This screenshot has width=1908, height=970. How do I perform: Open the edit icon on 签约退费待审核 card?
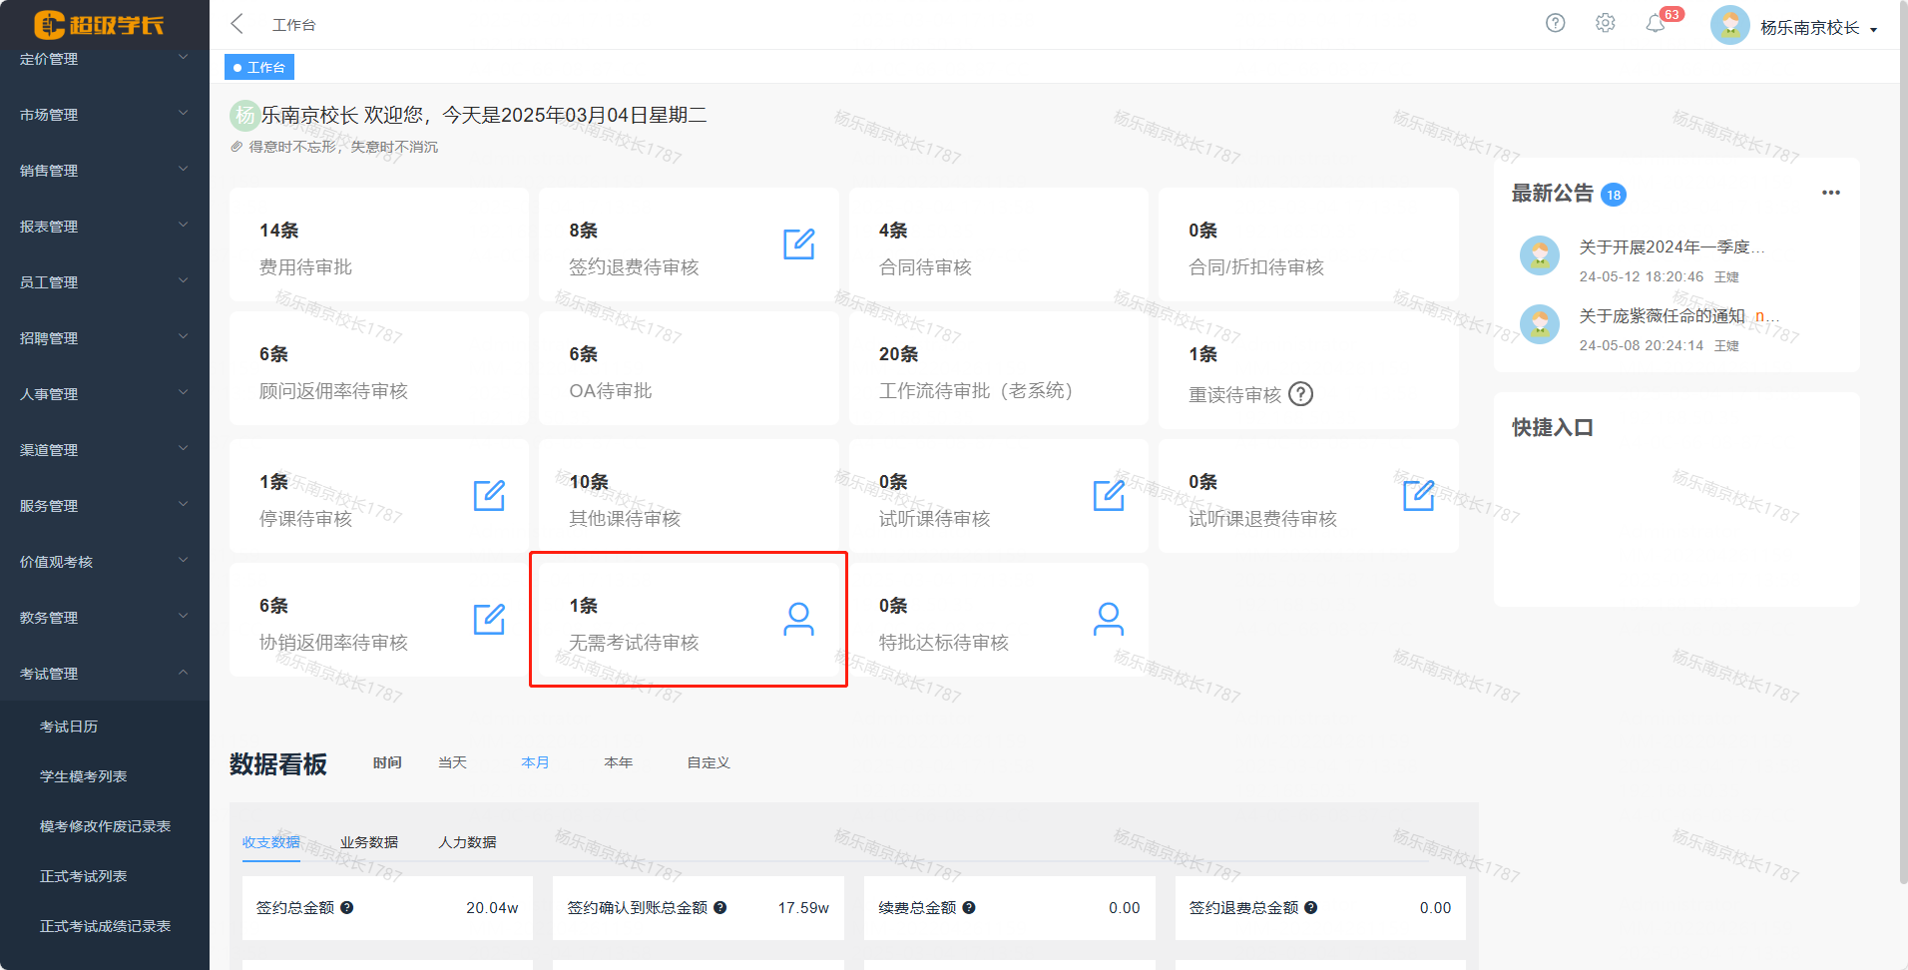798,245
